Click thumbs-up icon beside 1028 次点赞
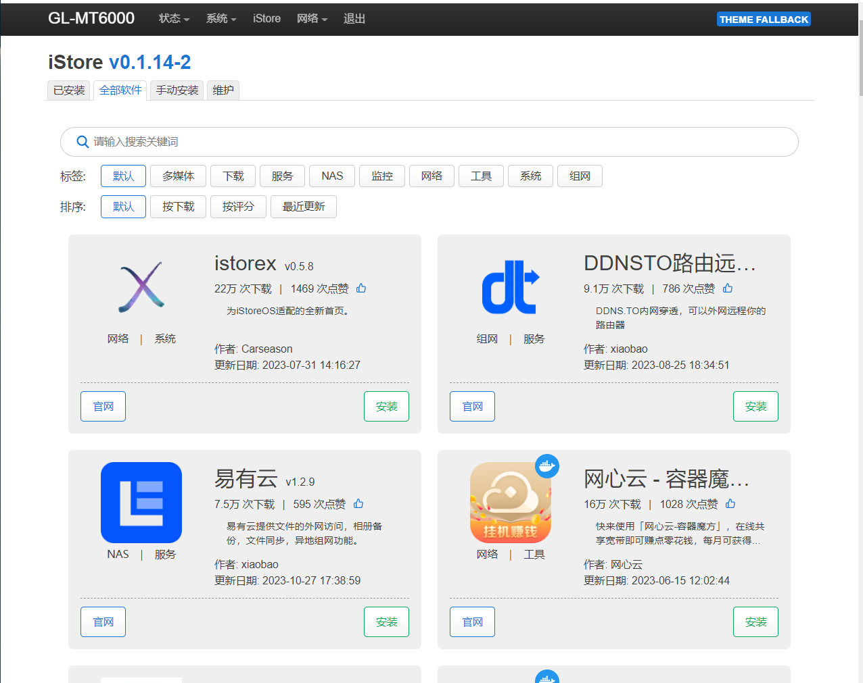 (730, 504)
